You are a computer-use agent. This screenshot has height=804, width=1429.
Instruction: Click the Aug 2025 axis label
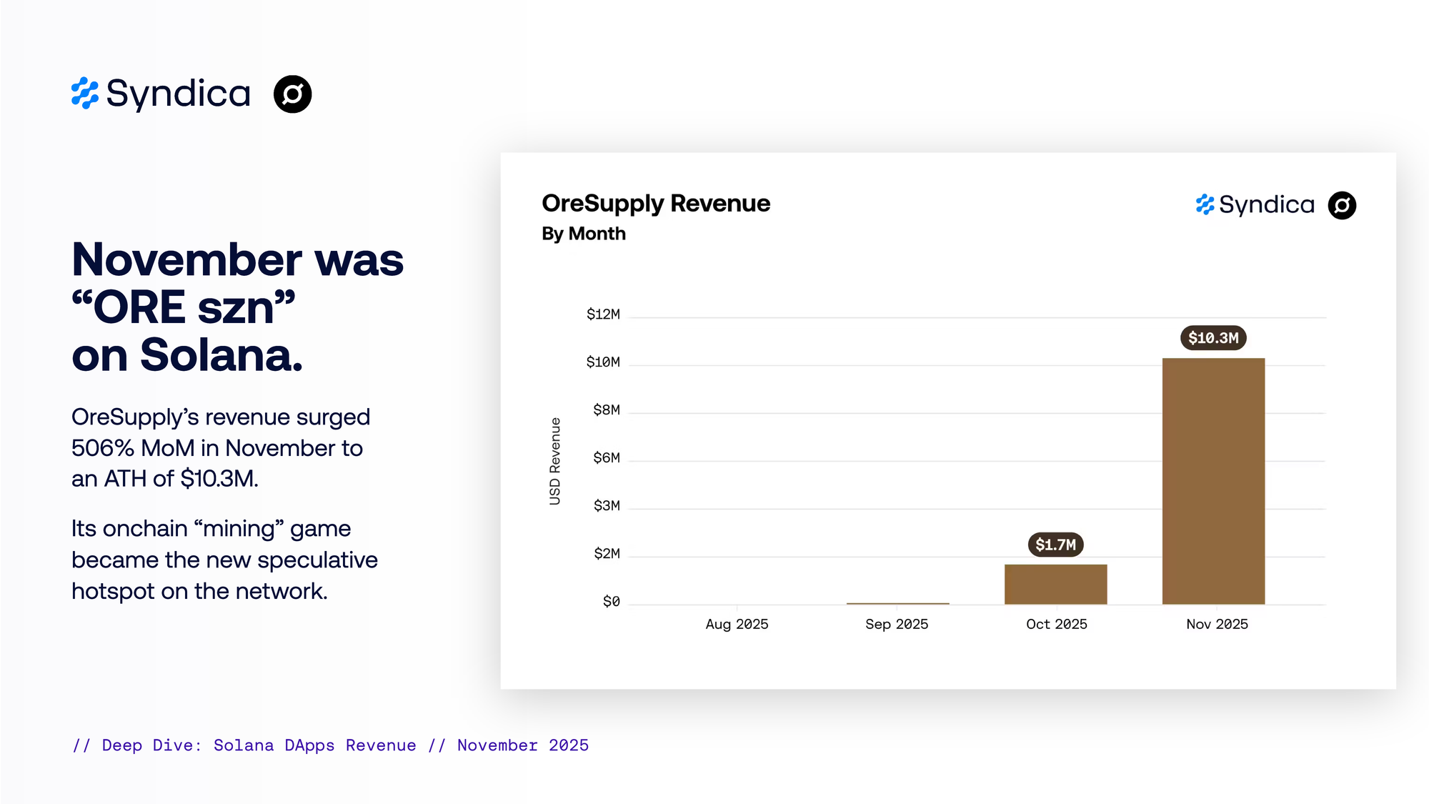(737, 624)
